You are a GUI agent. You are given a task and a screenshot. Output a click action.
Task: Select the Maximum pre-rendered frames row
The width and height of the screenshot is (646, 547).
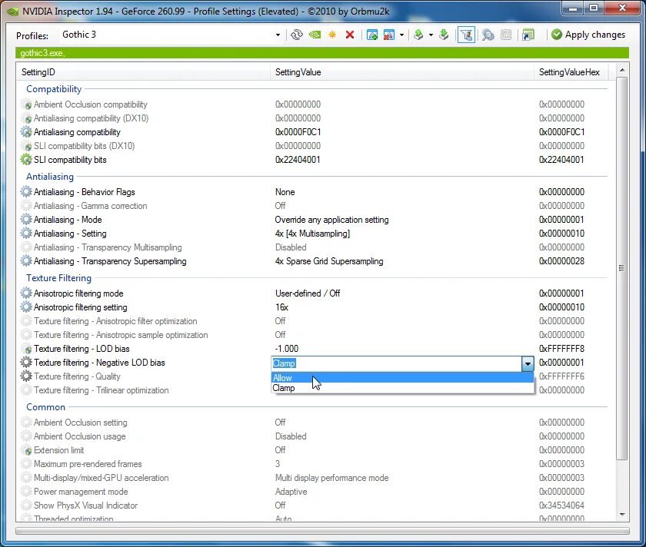click(315, 464)
